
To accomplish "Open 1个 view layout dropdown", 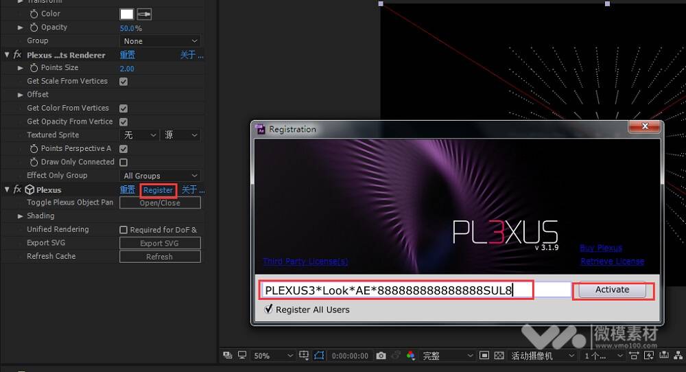I will click(x=603, y=356).
